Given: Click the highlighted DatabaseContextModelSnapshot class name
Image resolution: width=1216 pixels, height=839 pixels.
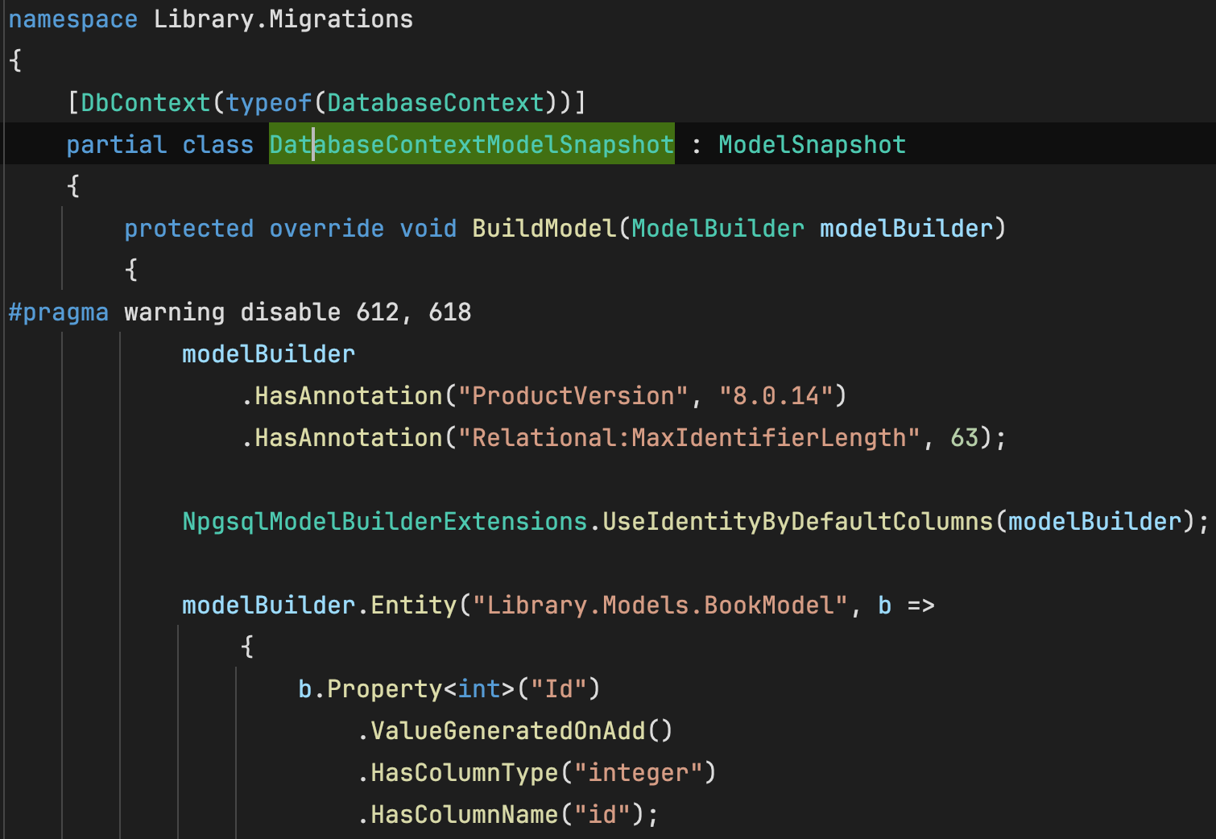Looking at the screenshot, I should pyautogui.click(x=471, y=145).
